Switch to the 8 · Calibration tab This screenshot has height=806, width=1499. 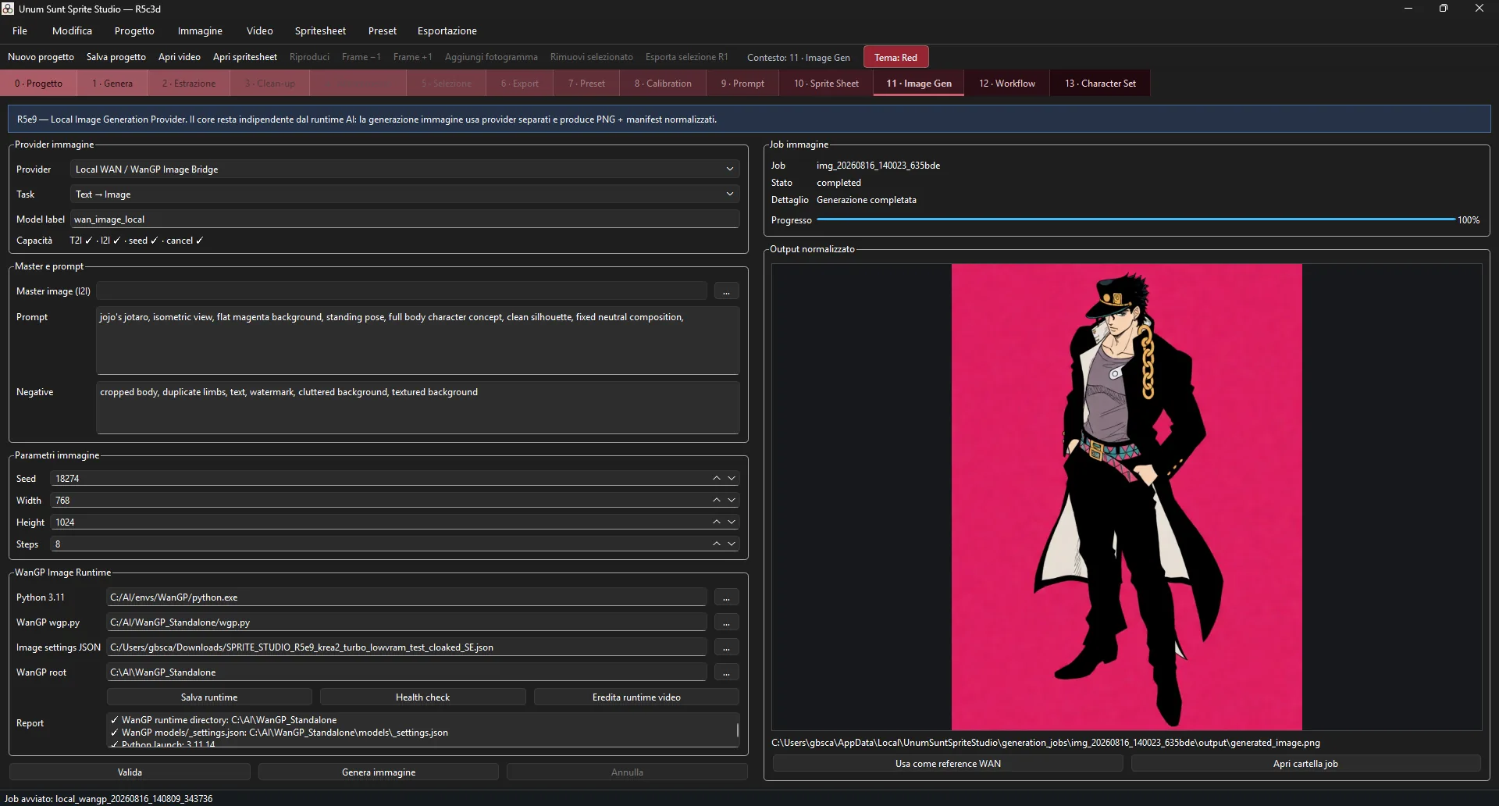[663, 84]
